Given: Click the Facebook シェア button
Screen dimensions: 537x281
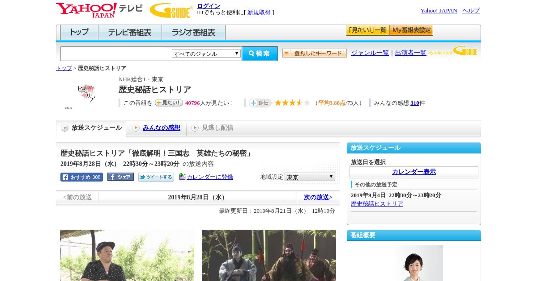Looking at the screenshot, I should coord(120,177).
